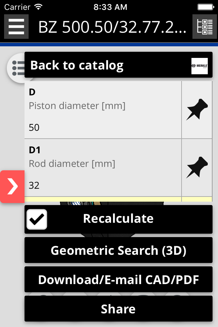Tap the BZ 500.50/32.77.2 title
Screen dimensions: 218x327
pyautogui.click(x=112, y=27)
